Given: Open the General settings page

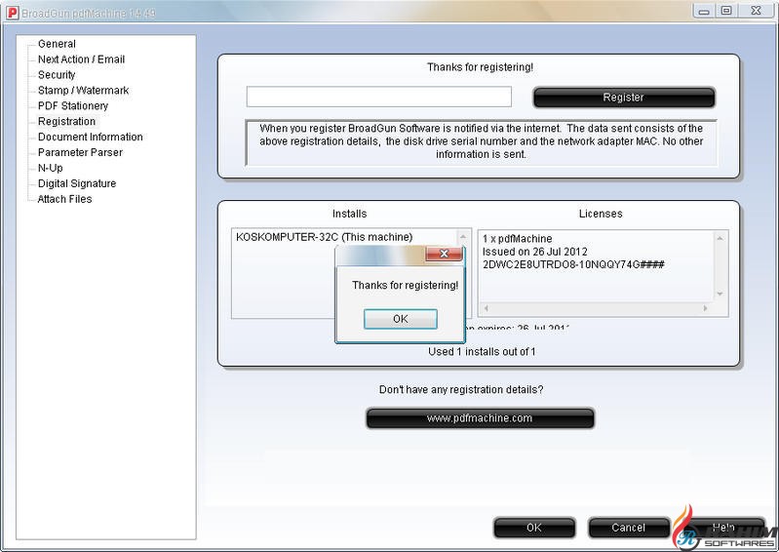Looking at the screenshot, I should tap(57, 44).
